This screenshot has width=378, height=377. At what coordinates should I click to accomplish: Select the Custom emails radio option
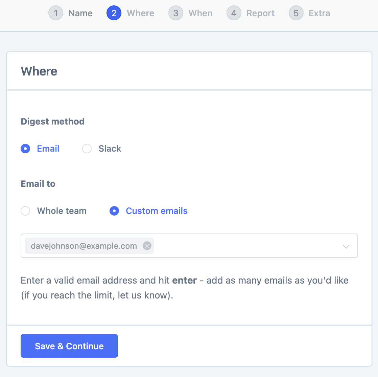(x=114, y=211)
